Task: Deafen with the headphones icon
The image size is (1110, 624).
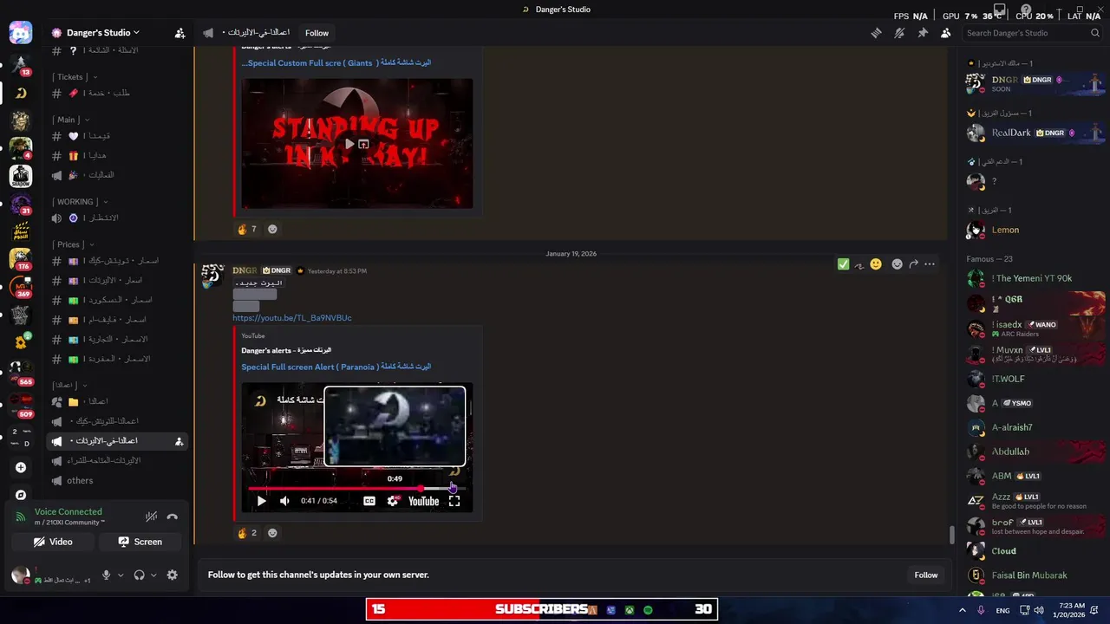Action: tap(139, 575)
